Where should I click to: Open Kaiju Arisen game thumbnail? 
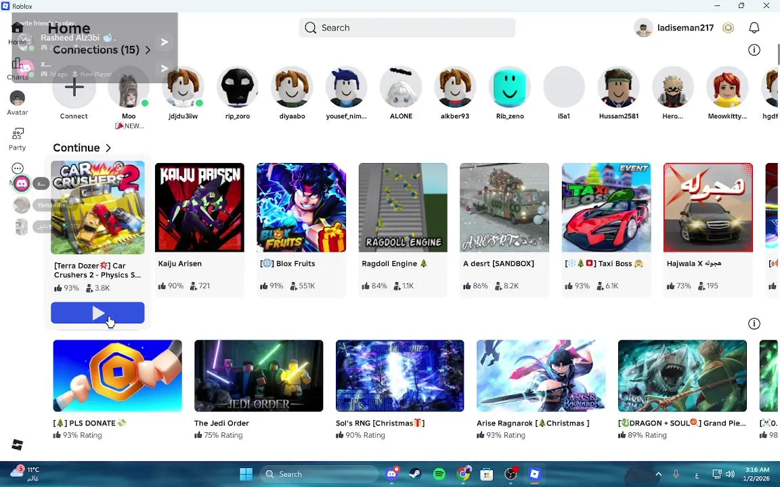pyautogui.click(x=200, y=207)
